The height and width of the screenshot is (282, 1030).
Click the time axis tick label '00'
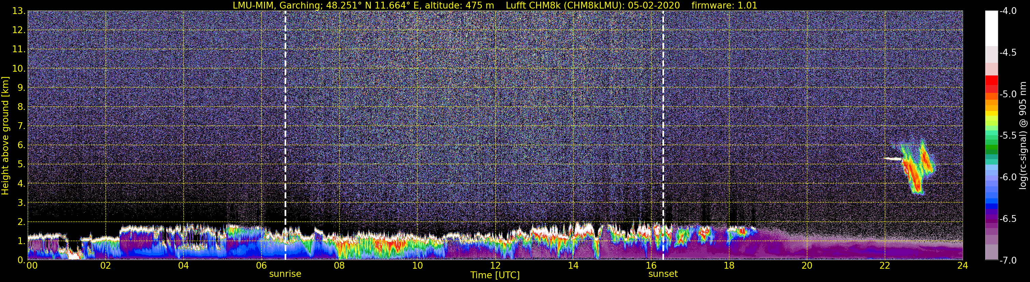[32, 266]
